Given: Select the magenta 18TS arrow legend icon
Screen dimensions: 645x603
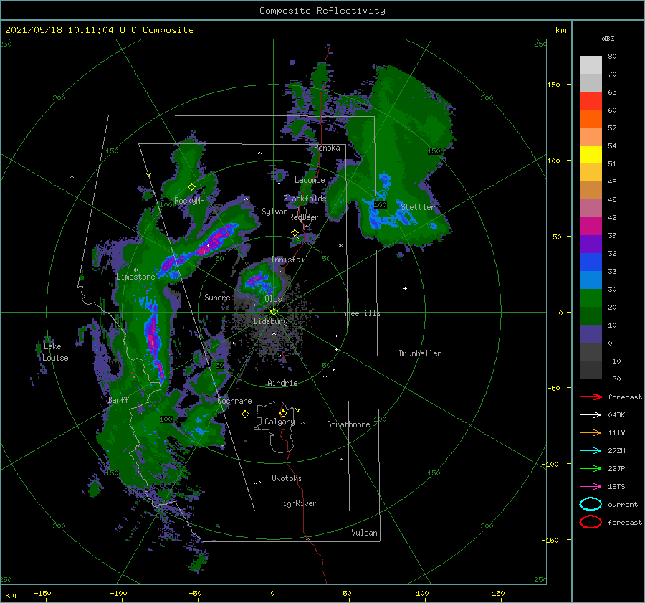Looking at the screenshot, I should click(x=591, y=487).
